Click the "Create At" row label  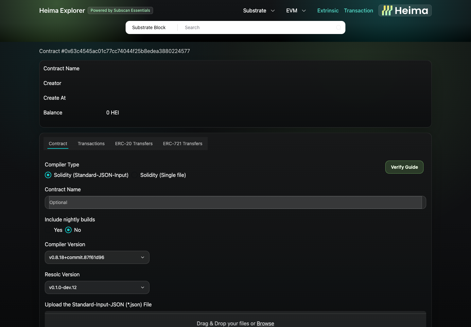(x=55, y=98)
